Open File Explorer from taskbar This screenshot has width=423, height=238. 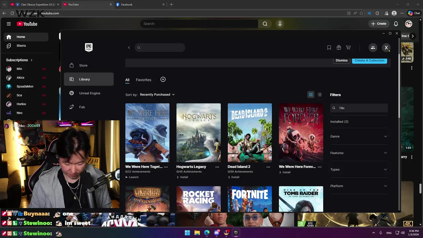coord(197,233)
